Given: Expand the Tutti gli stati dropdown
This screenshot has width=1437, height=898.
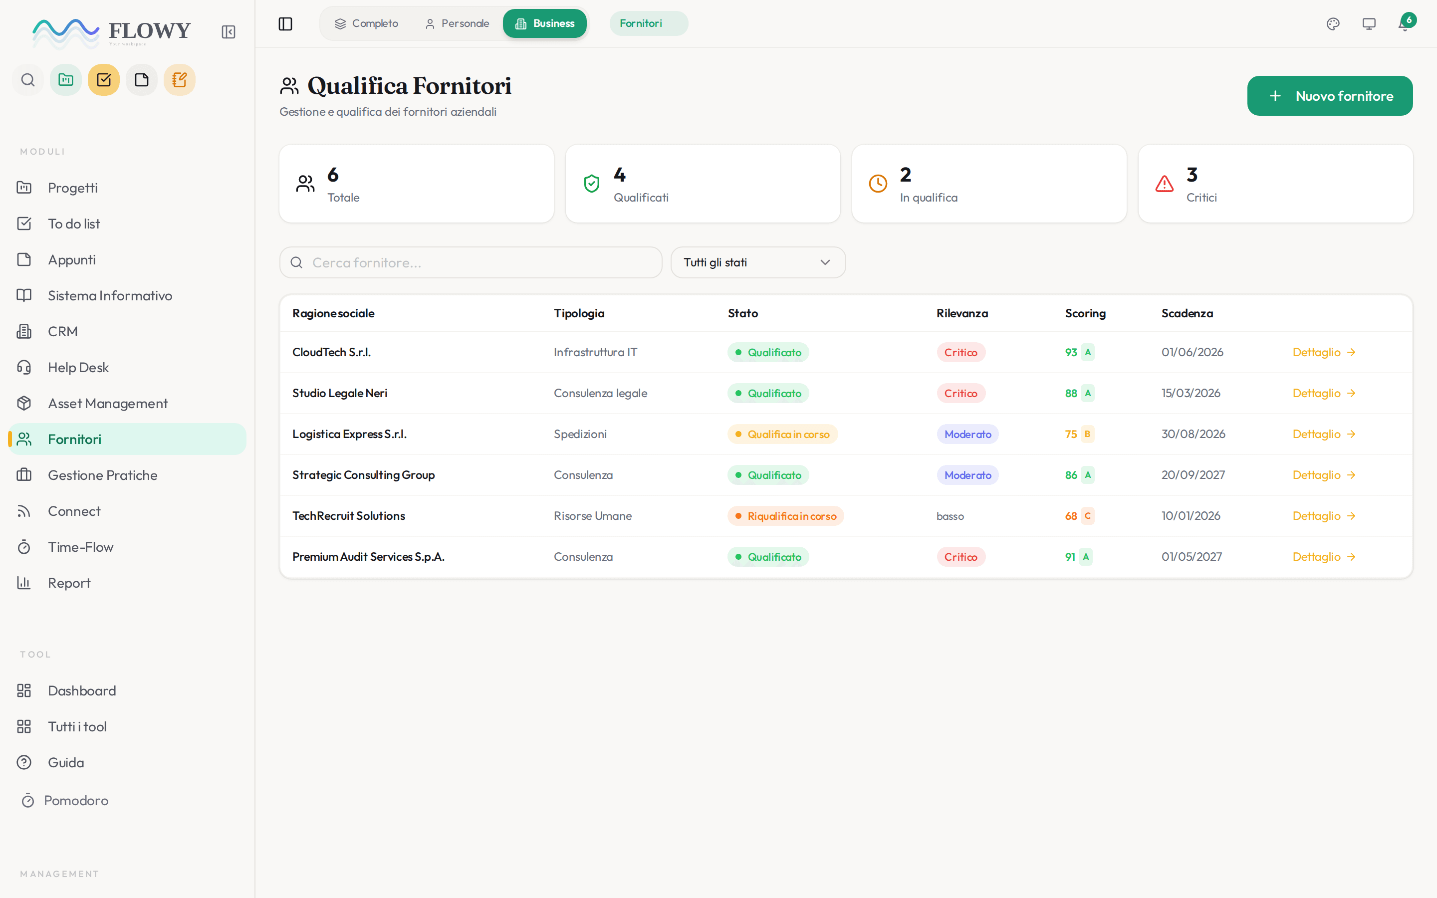Looking at the screenshot, I should [758, 262].
